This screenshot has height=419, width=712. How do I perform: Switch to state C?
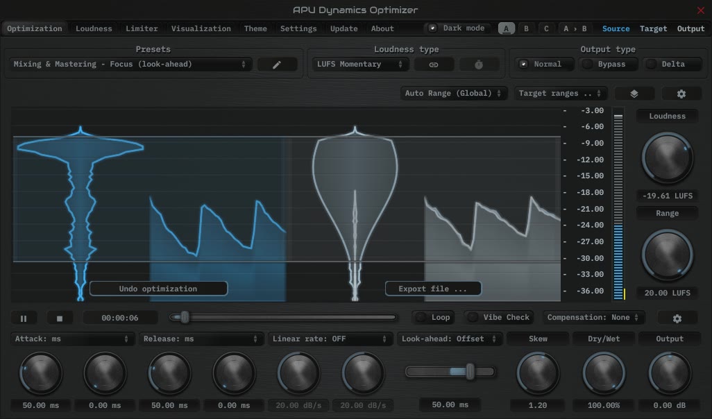pos(546,28)
